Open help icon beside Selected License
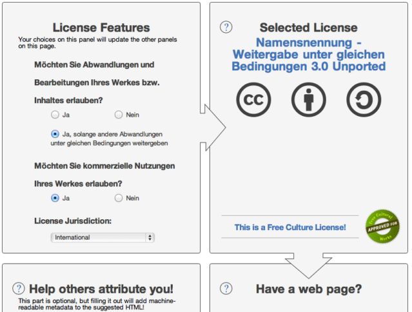 click(226, 27)
